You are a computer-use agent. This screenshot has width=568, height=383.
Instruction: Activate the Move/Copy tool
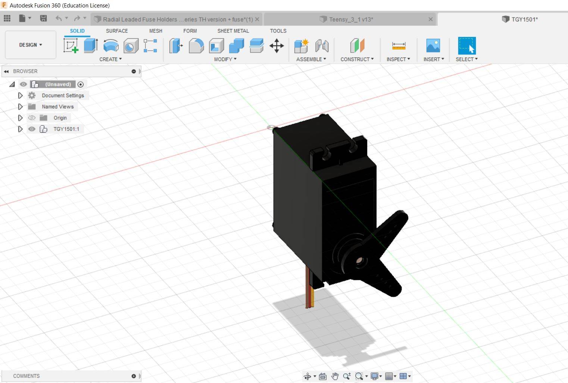click(x=277, y=46)
